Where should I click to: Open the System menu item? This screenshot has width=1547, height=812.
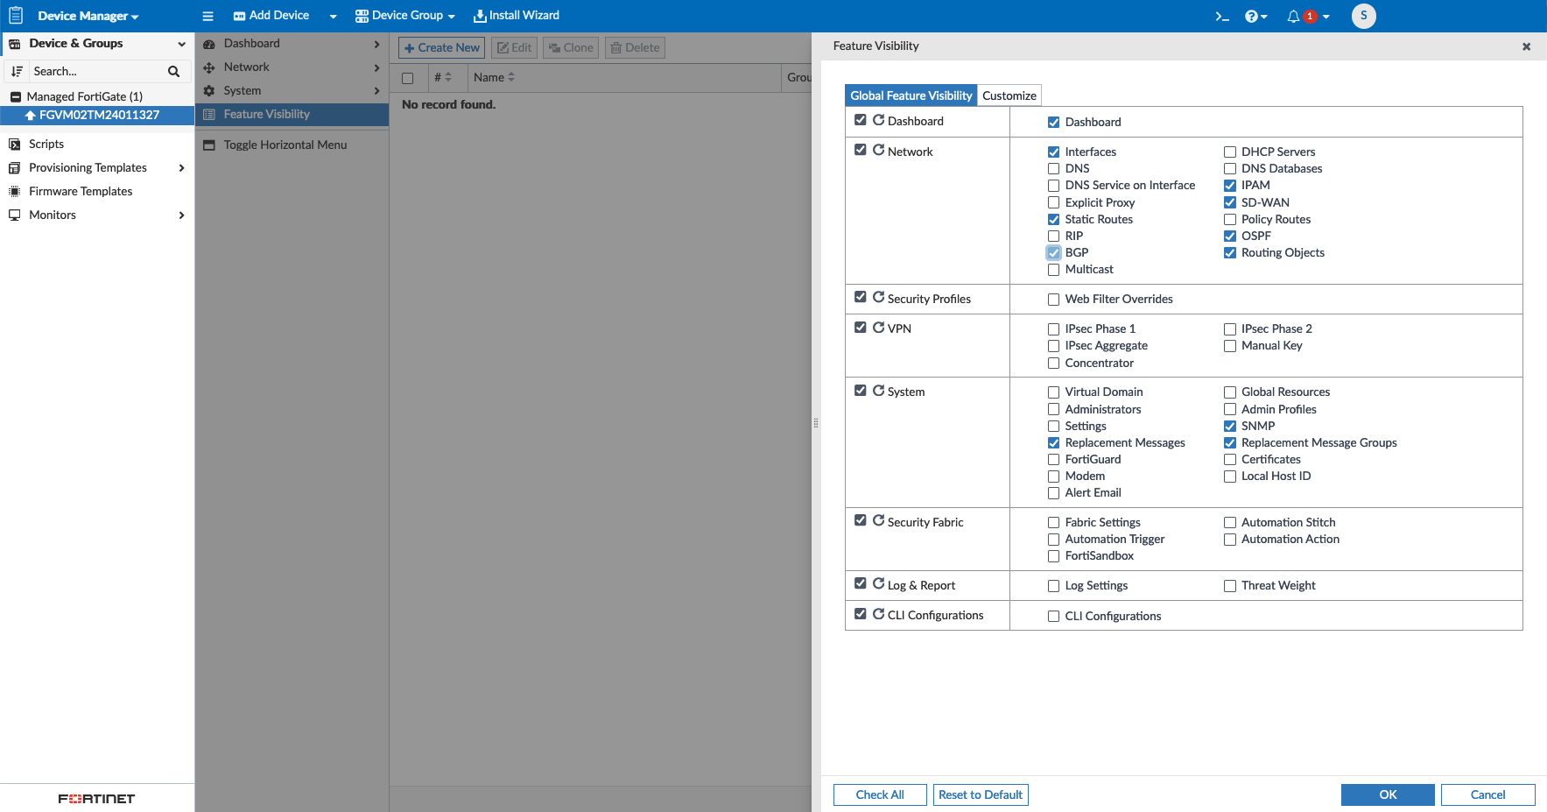click(292, 91)
